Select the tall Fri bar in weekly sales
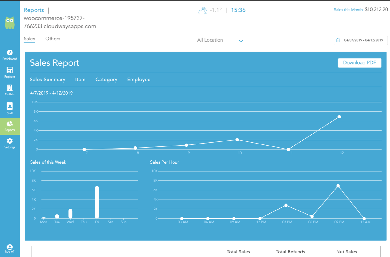 click(x=97, y=202)
